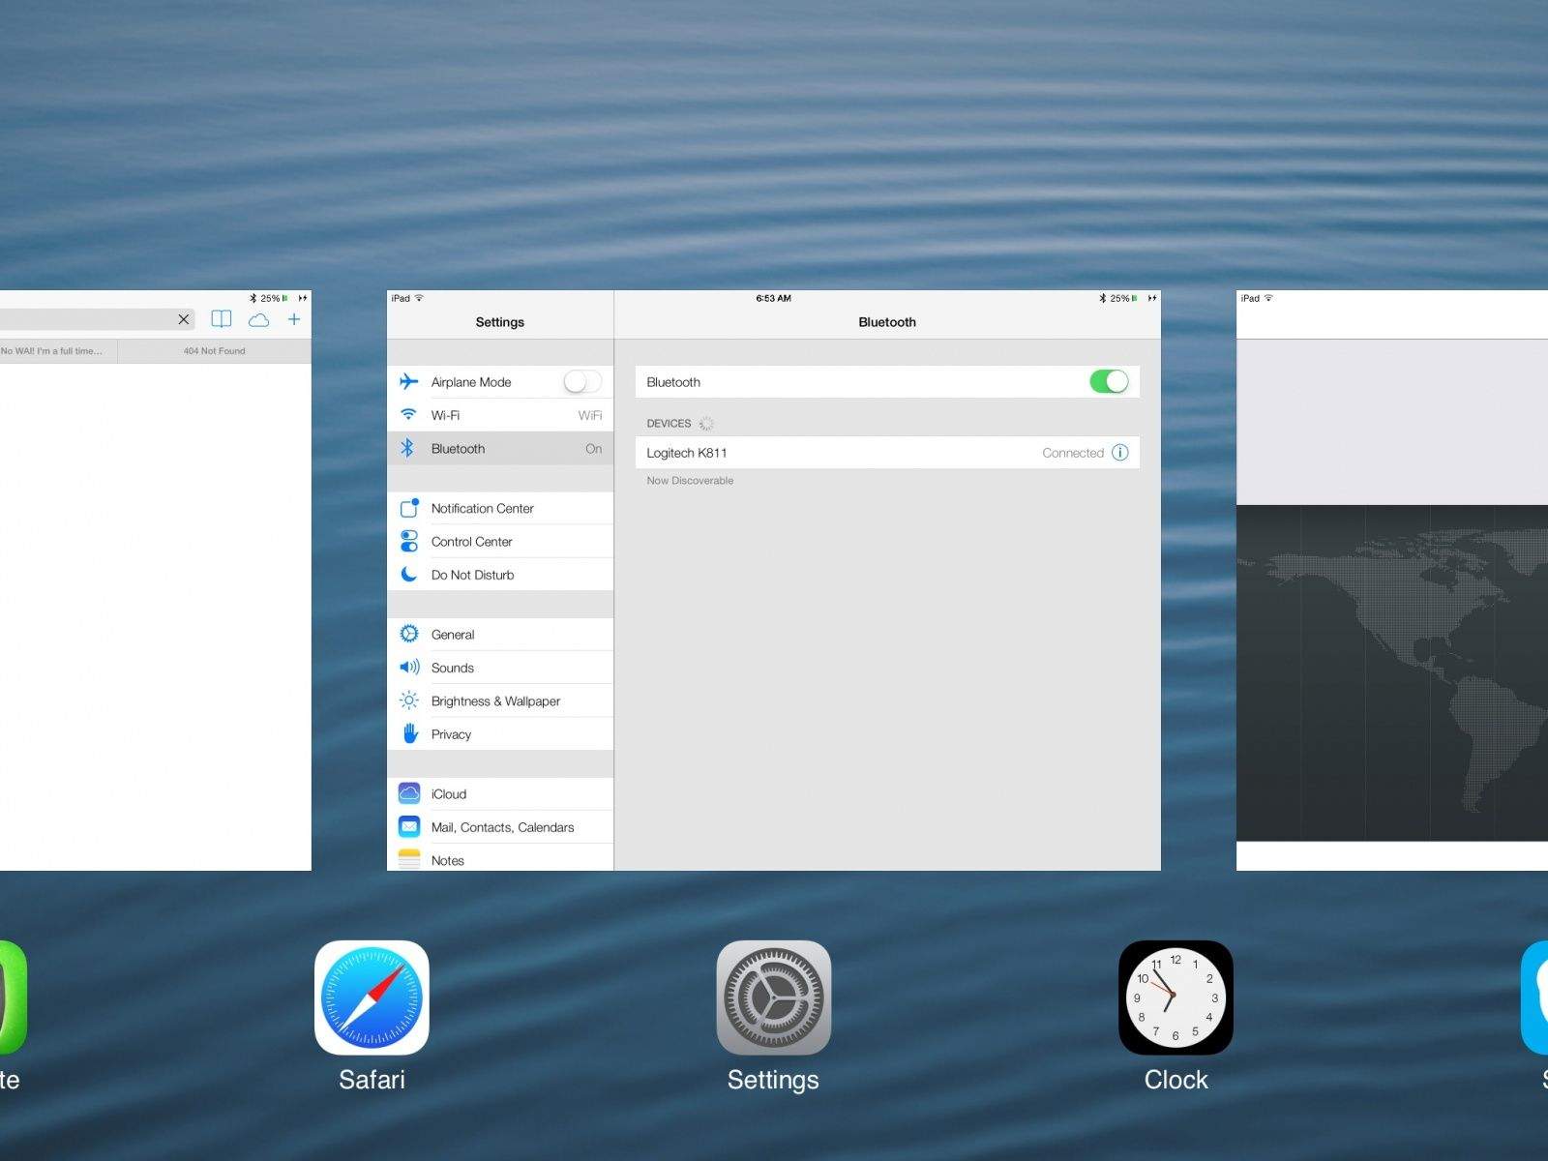Toggle Airplane Mode switch
Image resolution: width=1548 pixels, height=1161 pixels.
[581, 382]
